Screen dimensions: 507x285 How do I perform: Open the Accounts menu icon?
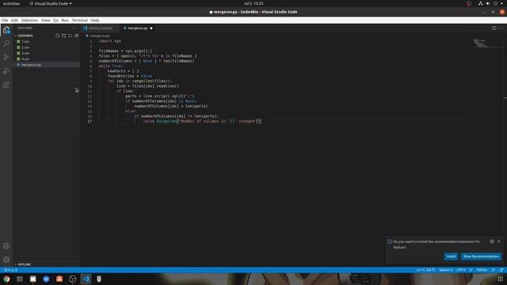click(x=6, y=246)
